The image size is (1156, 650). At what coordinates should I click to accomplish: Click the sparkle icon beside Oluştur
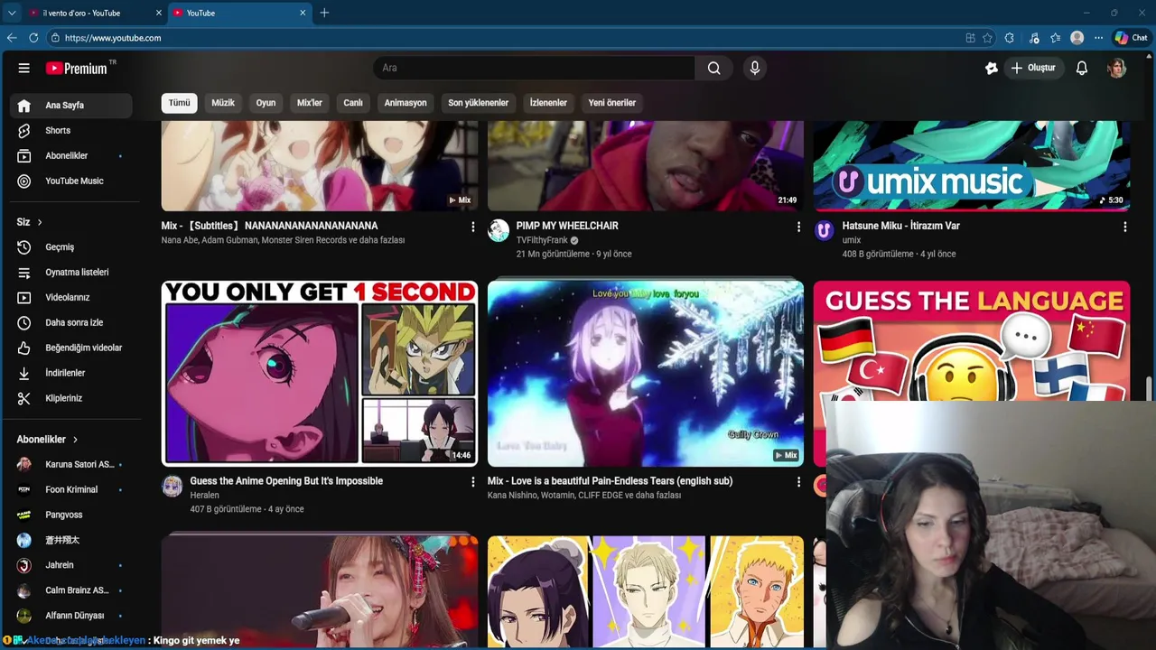click(x=992, y=68)
